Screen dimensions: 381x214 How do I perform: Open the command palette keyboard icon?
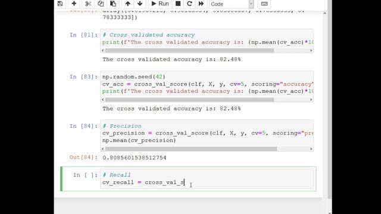coord(264,4)
